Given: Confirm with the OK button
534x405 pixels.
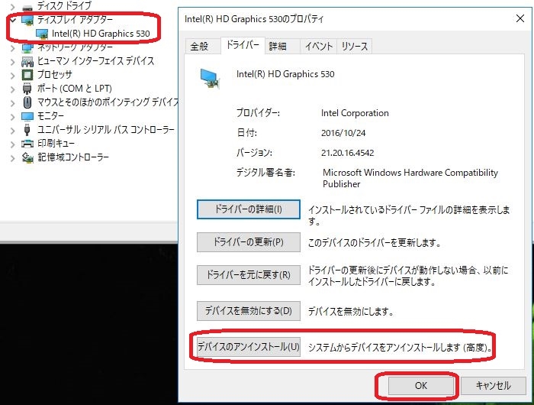Looking at the screenshot, I should tap(421, 386).
